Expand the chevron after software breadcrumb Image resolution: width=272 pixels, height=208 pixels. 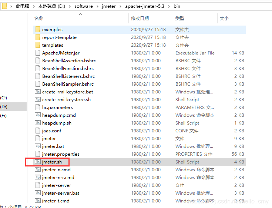97,6
